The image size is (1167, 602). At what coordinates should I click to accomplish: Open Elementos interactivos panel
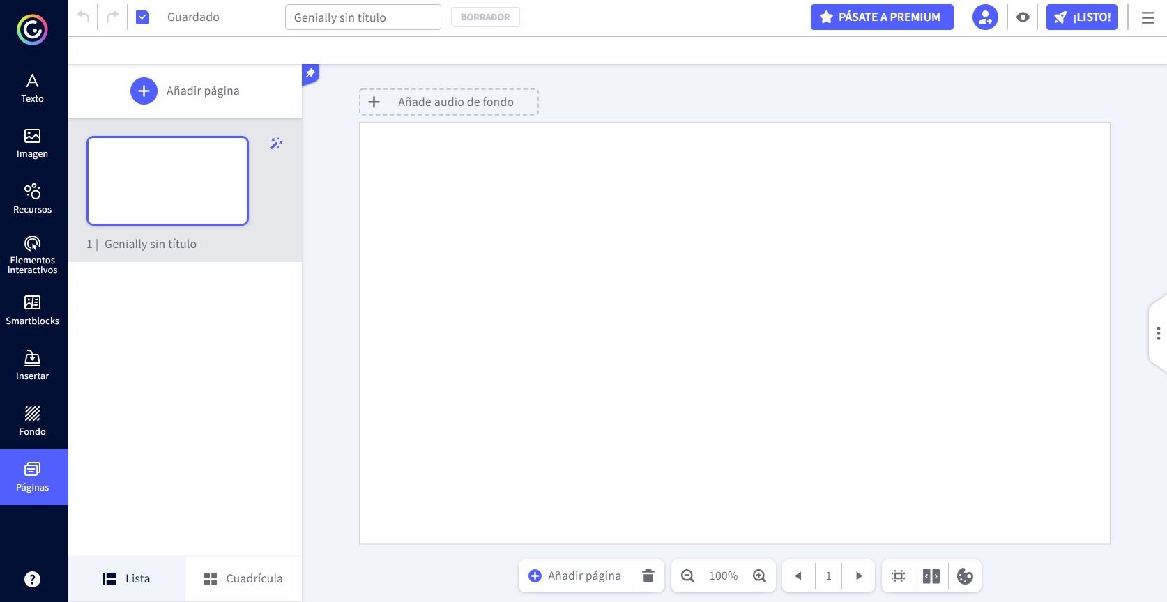pyautogui.click(x=32, y=254)
